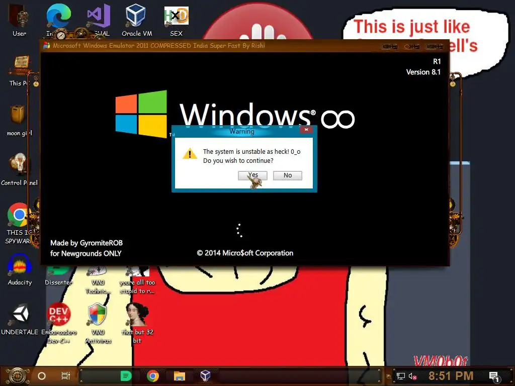Launch Embarcadero Dev-C++ from the desktop
This screenshot has width=515, height=386.
(58, 323)
